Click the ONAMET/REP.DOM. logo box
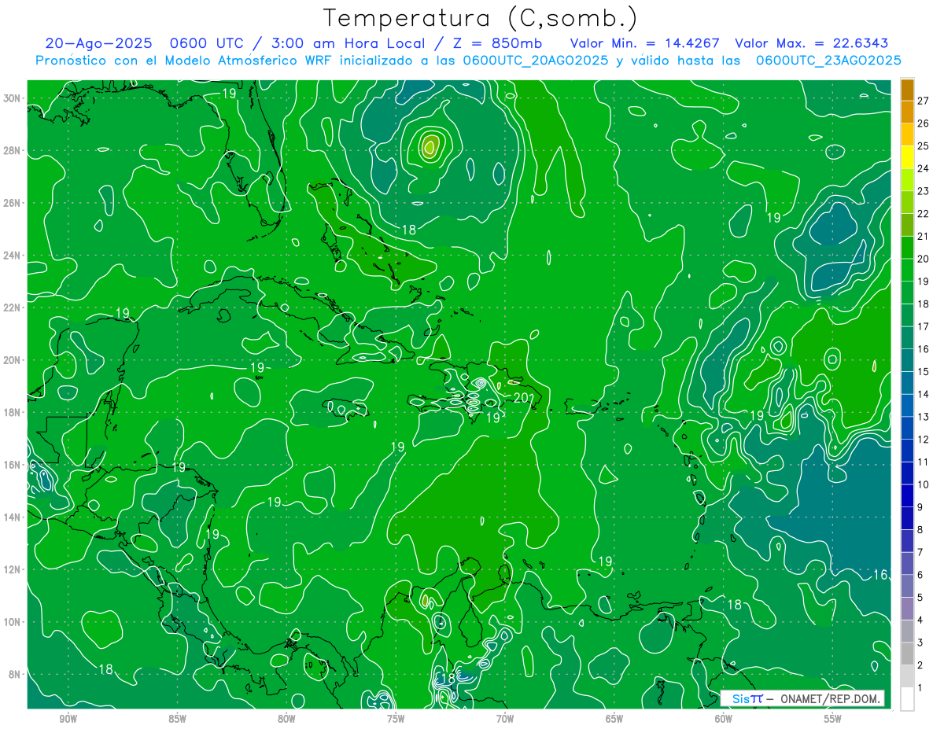Image resolution: width=944 pixels, height=729 pixels. (802, 698)
